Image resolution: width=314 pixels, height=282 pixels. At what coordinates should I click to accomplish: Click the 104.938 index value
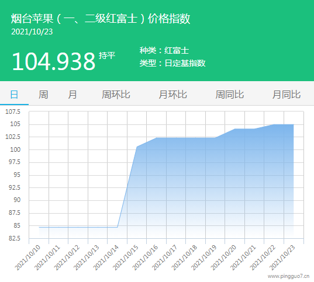click(x=54, y=61)
